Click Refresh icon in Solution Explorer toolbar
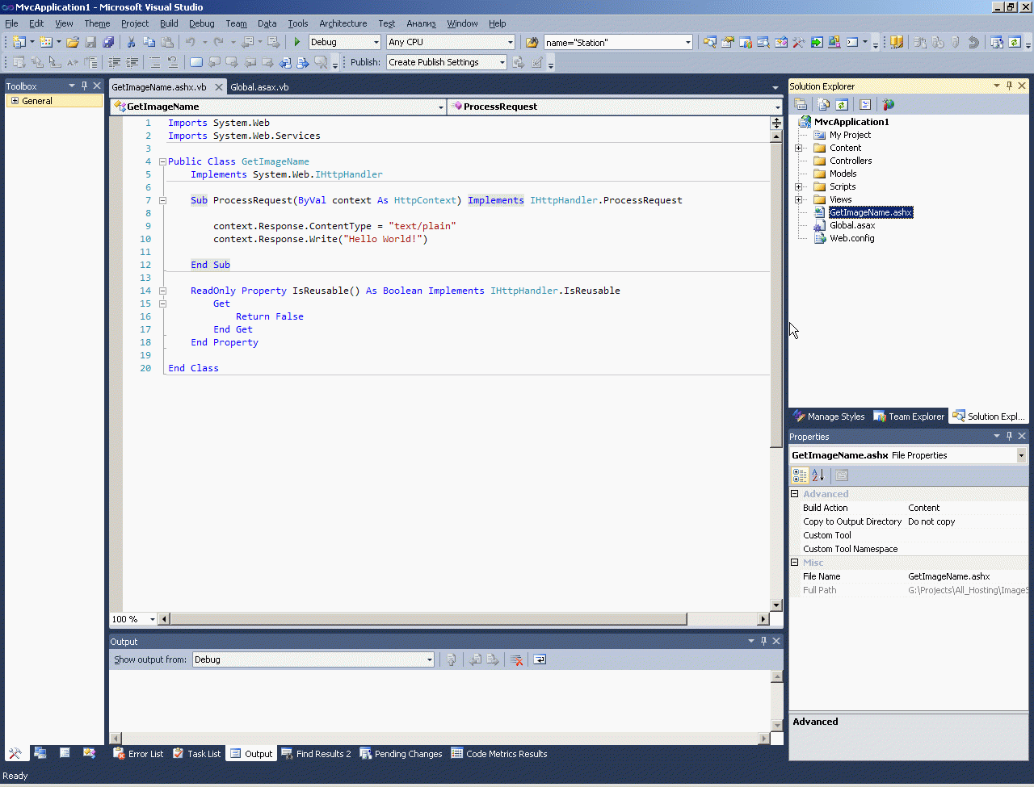The width and height of the screenshot is (1034, 787). 842,104
